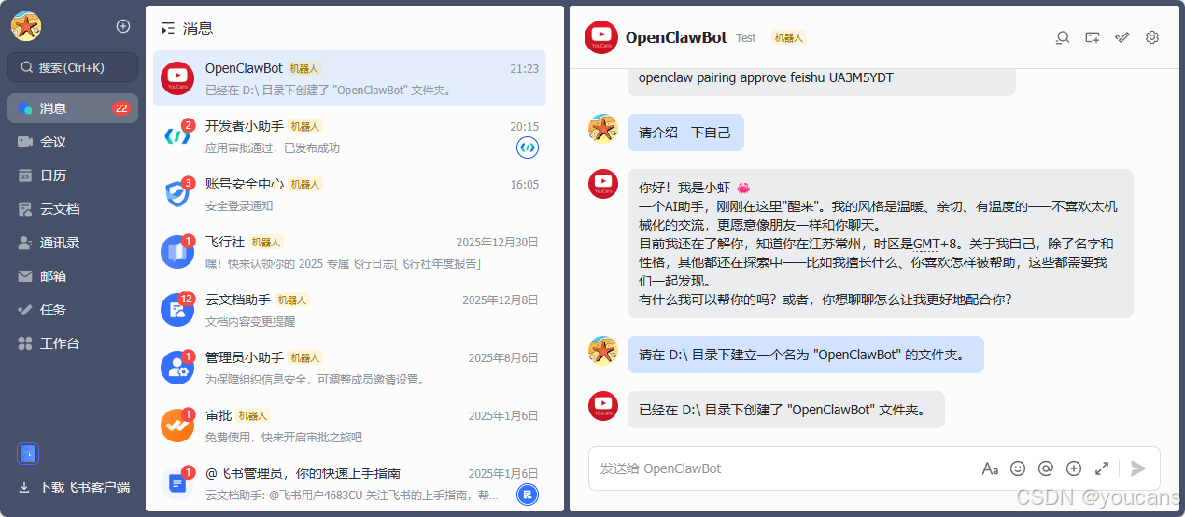Click OpenClawBot avatar in chat header
The height and width of the screenshot is (517, 1185).
pos(601,37)
